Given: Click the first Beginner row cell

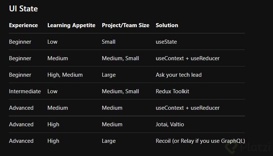Looking at the screenshot, I should click(20, 42).
